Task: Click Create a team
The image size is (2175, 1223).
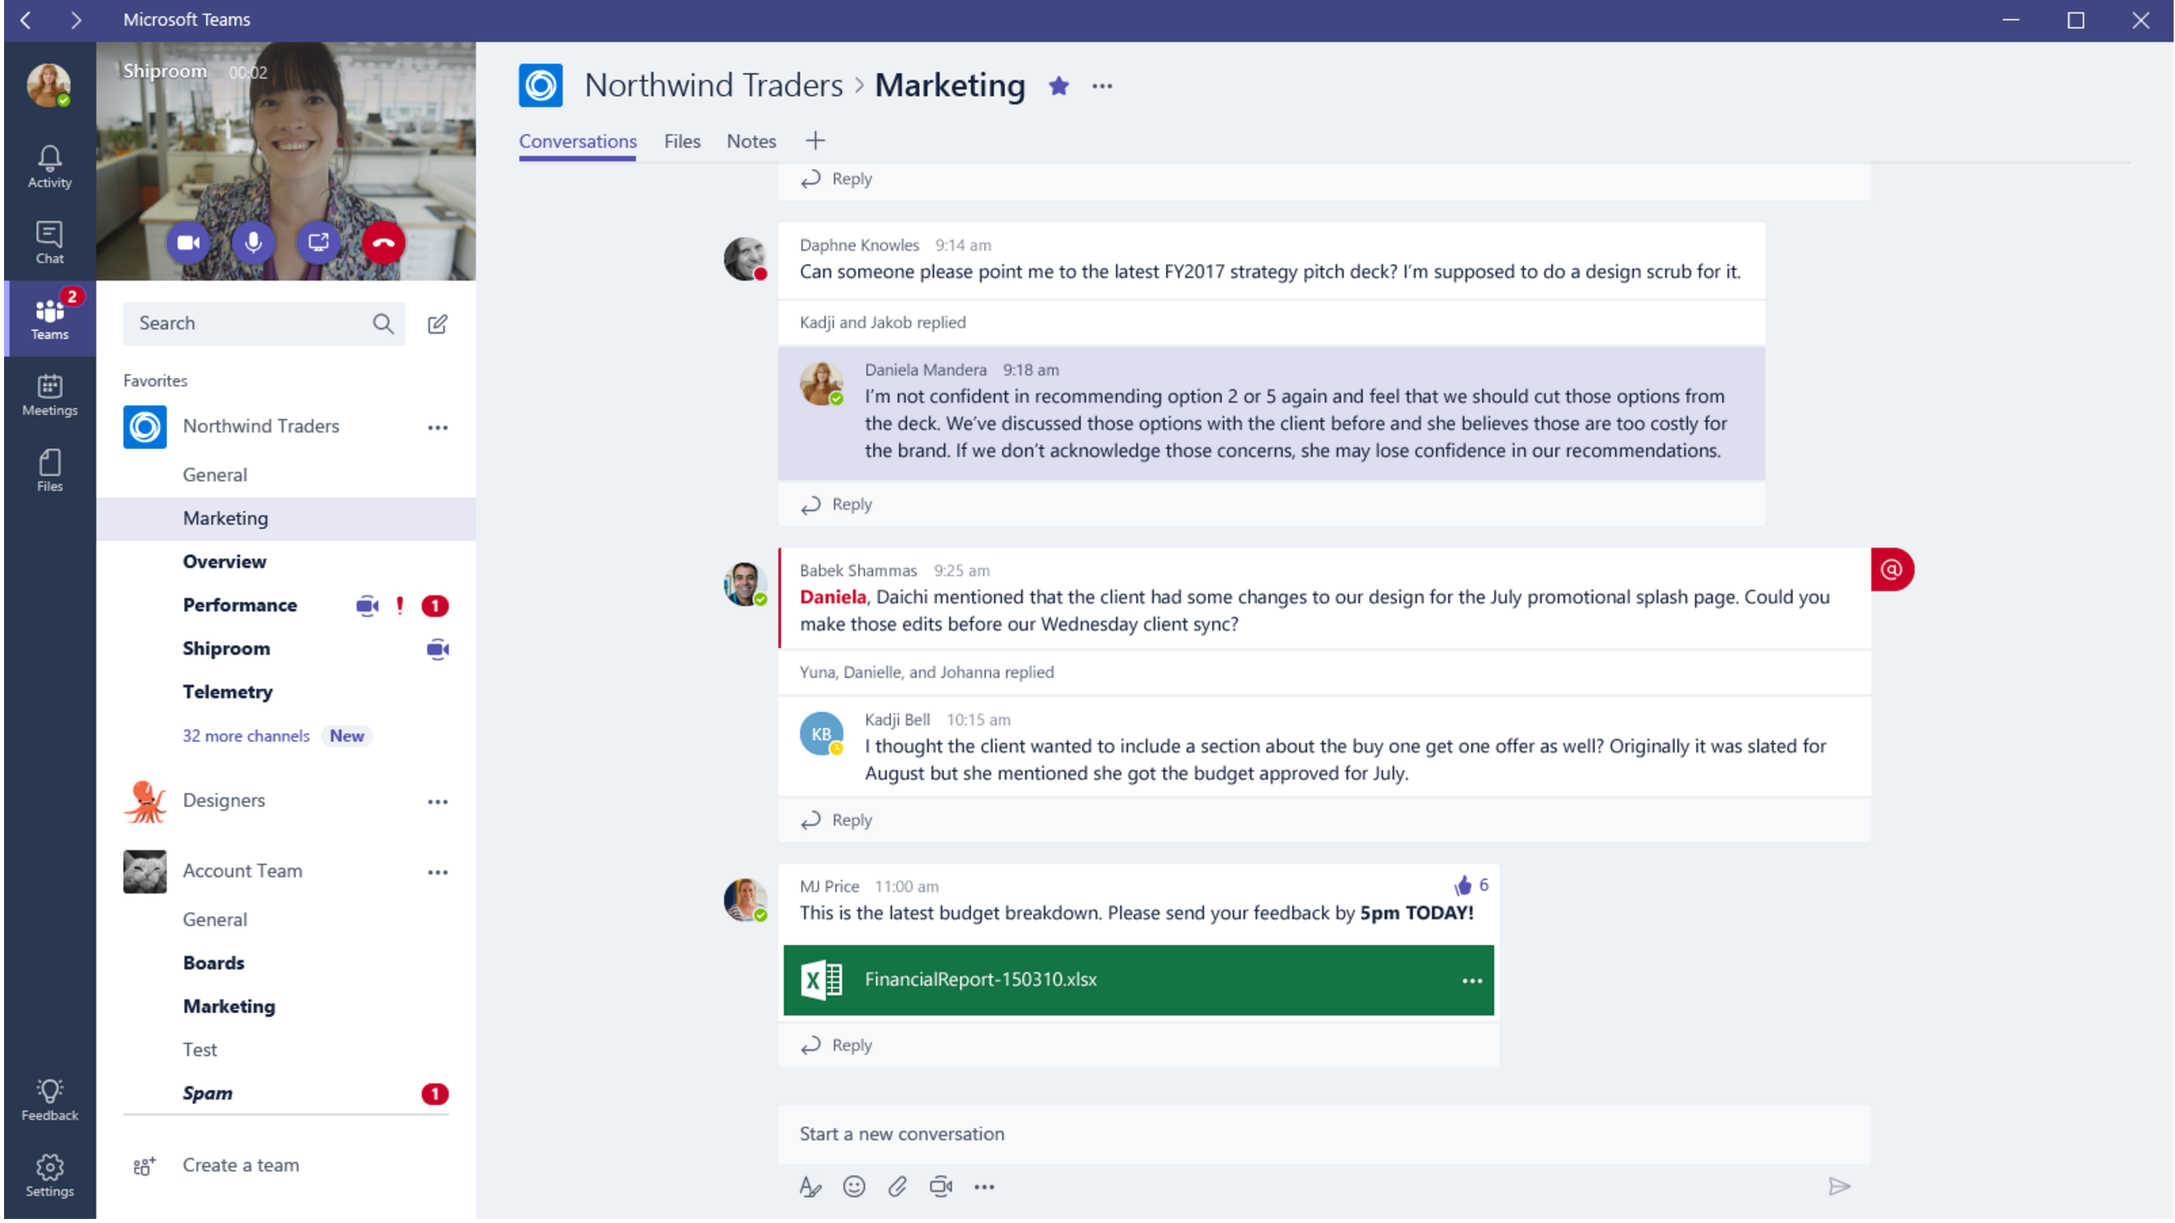Action: pos(241,1165)
